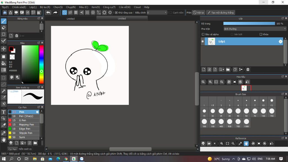Select the Lasso tool
Screen dimensions: 288x162
(x=3, y=84)
